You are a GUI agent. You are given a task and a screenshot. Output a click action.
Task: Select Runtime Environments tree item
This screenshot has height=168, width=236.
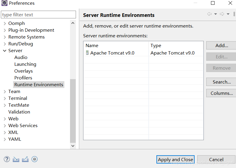(39, 85)
